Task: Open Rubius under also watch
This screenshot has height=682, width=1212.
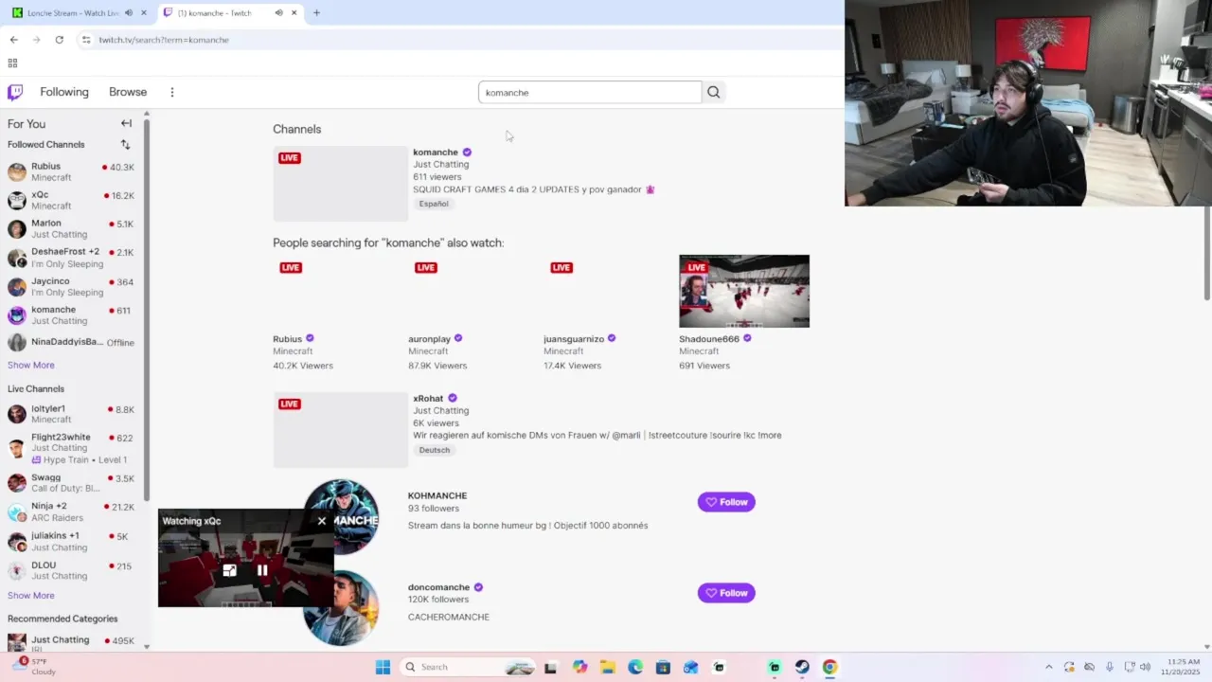Action: tap(287, 339)
